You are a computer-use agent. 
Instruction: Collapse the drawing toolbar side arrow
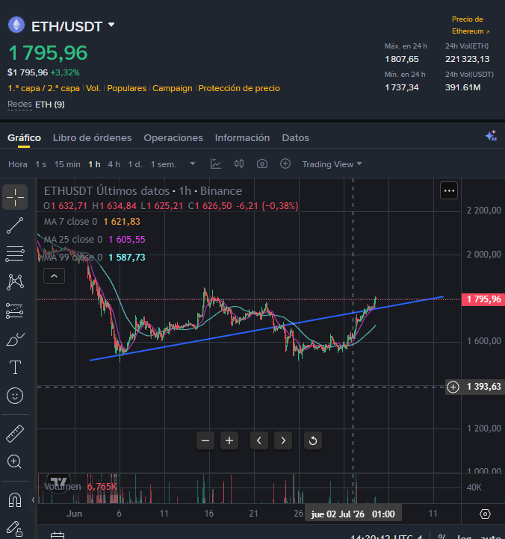click(x=33, y=500)
